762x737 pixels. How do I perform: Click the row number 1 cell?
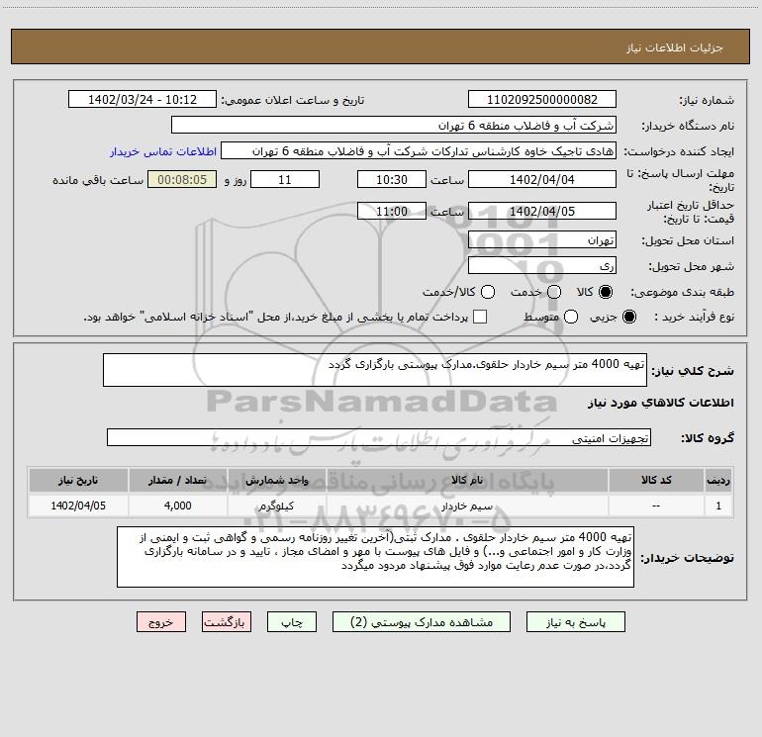(718, 506)
